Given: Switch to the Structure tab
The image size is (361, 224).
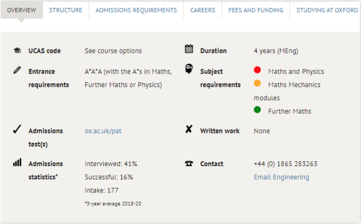Looking at the screenshot, I should coord(66,10).
